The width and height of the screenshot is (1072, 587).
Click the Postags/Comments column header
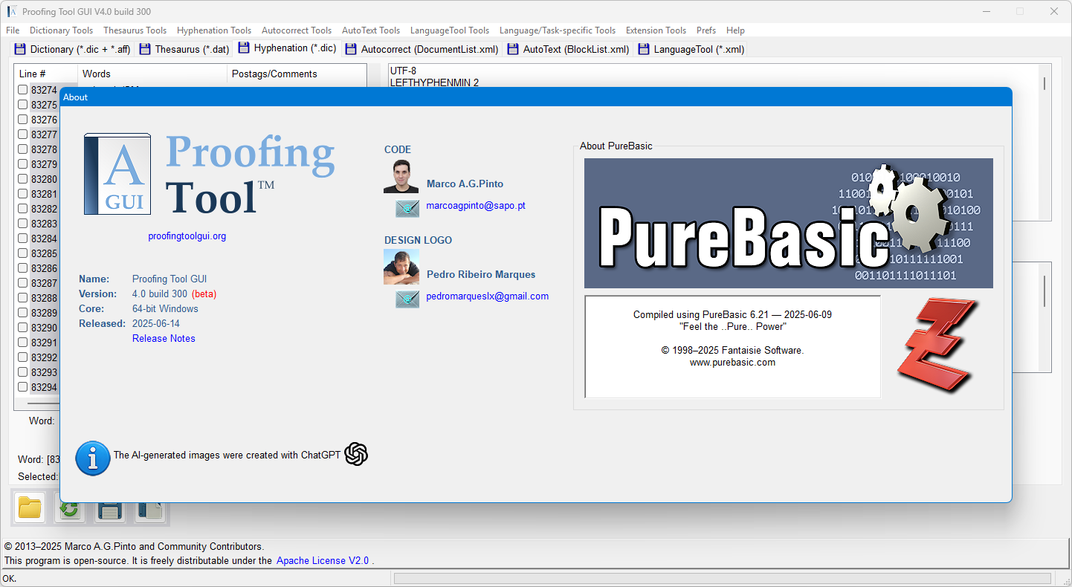click(297, 74)
